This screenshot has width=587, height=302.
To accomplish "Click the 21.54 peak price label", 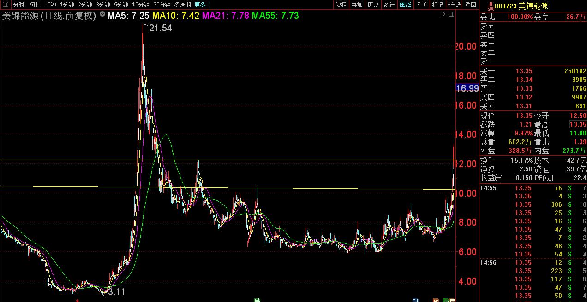I will pyautogui.click(x=160, y=28).
